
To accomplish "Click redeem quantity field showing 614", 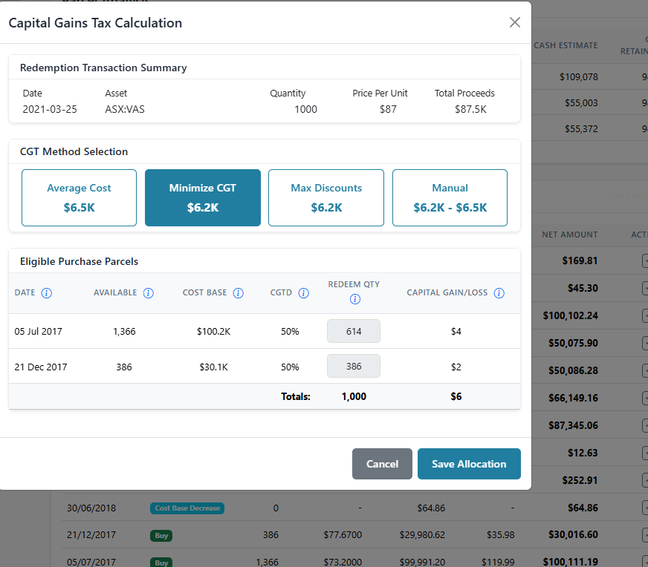I will (x=354, y=331).
